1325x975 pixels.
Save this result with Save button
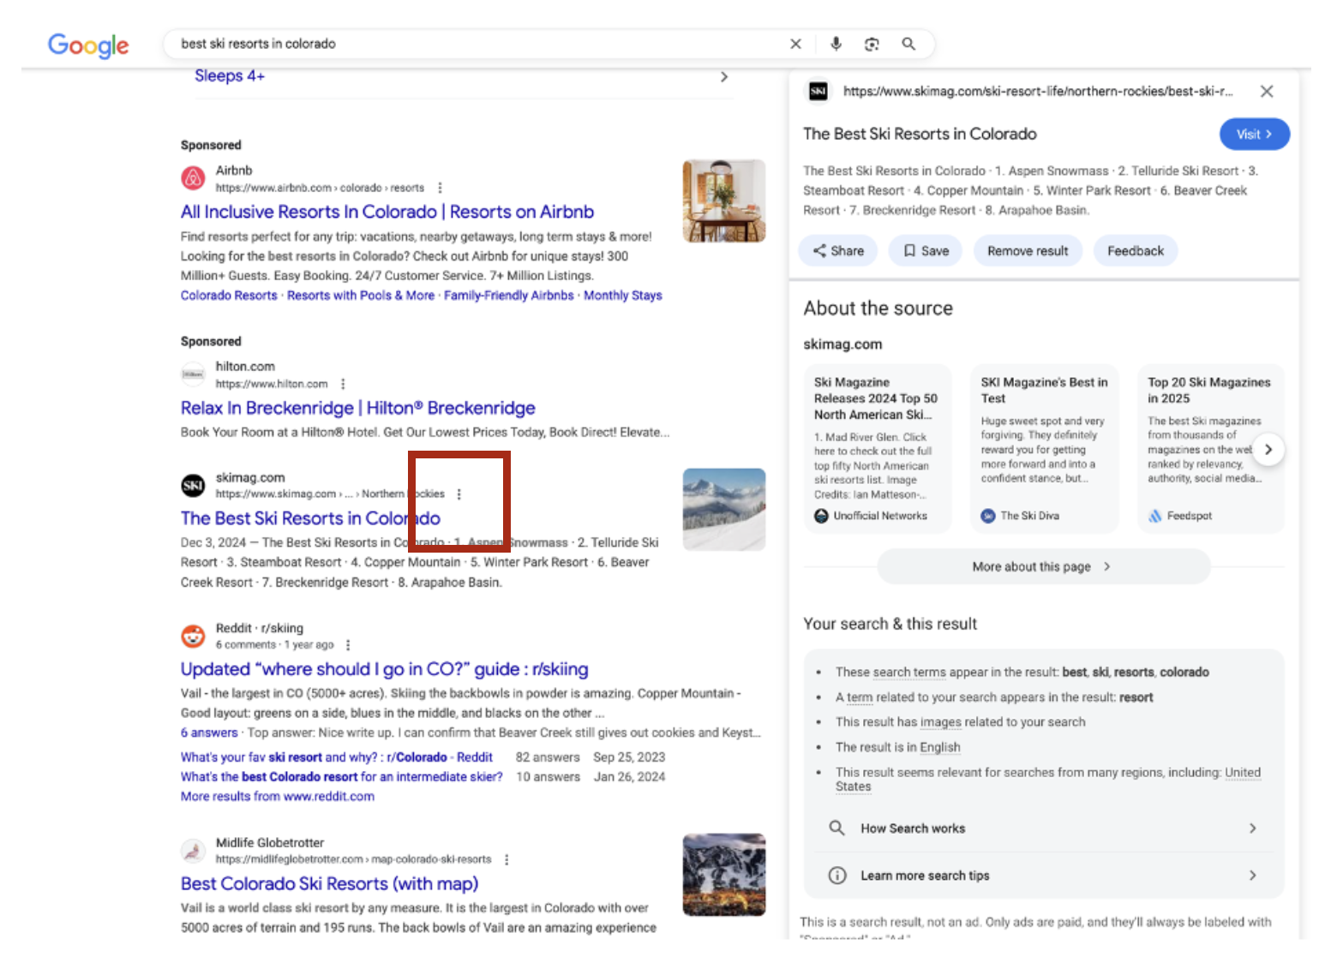point(926,251)
